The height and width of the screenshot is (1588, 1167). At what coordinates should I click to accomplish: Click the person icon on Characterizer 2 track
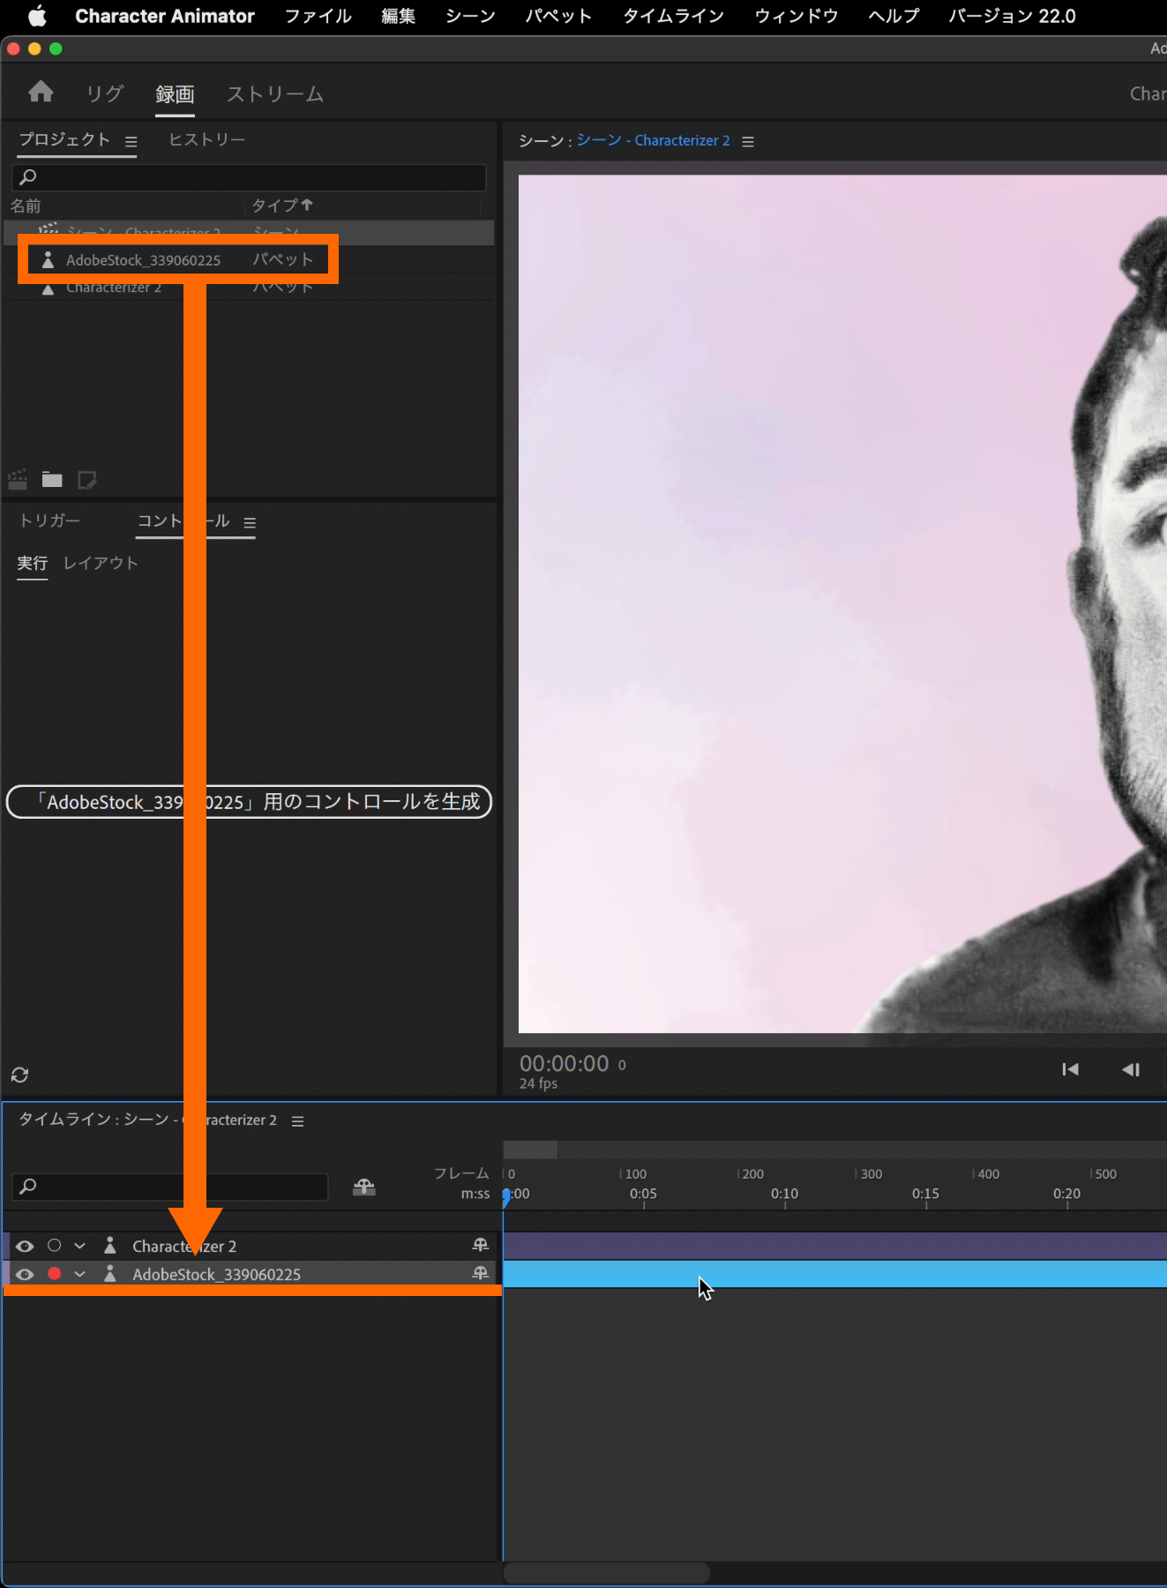(x=110, y=1246)
